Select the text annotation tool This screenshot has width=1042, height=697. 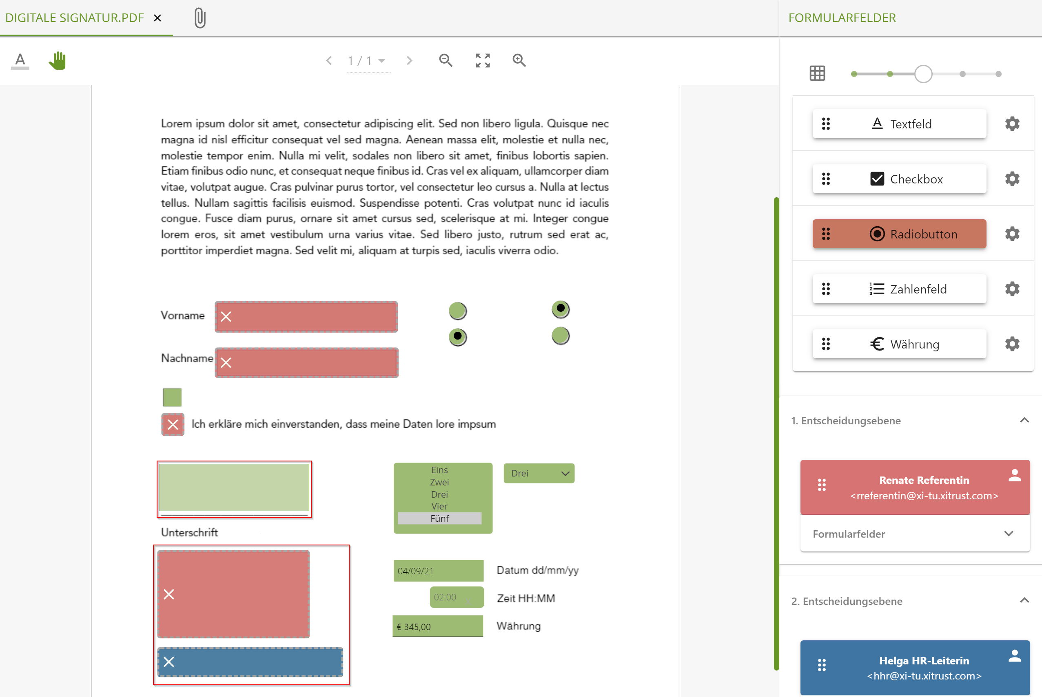tap(20, 60)
